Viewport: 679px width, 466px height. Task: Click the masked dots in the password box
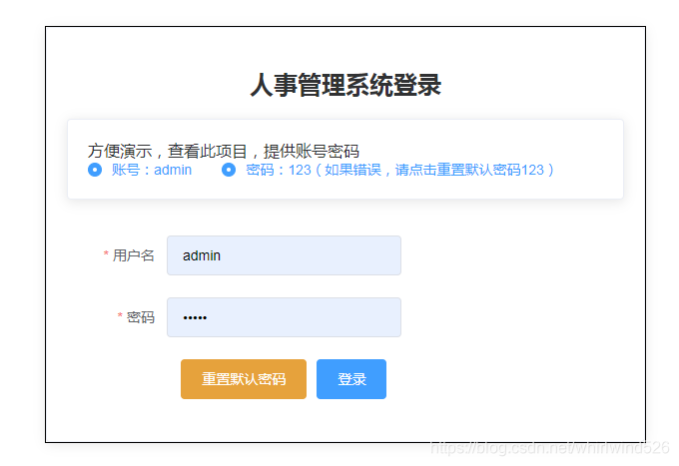click(194, 318)
